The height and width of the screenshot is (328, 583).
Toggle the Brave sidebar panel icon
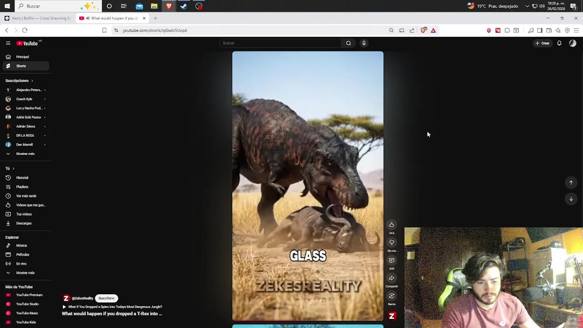pos(540,31)
